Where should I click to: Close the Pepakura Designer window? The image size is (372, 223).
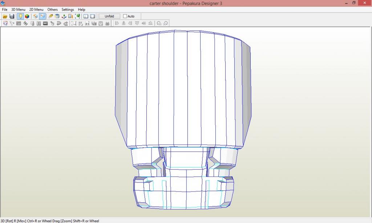[x=365, y=3]
